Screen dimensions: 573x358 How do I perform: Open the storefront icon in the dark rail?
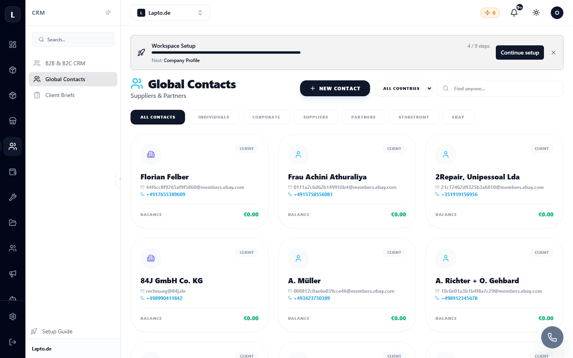click(x=13, y=121)
